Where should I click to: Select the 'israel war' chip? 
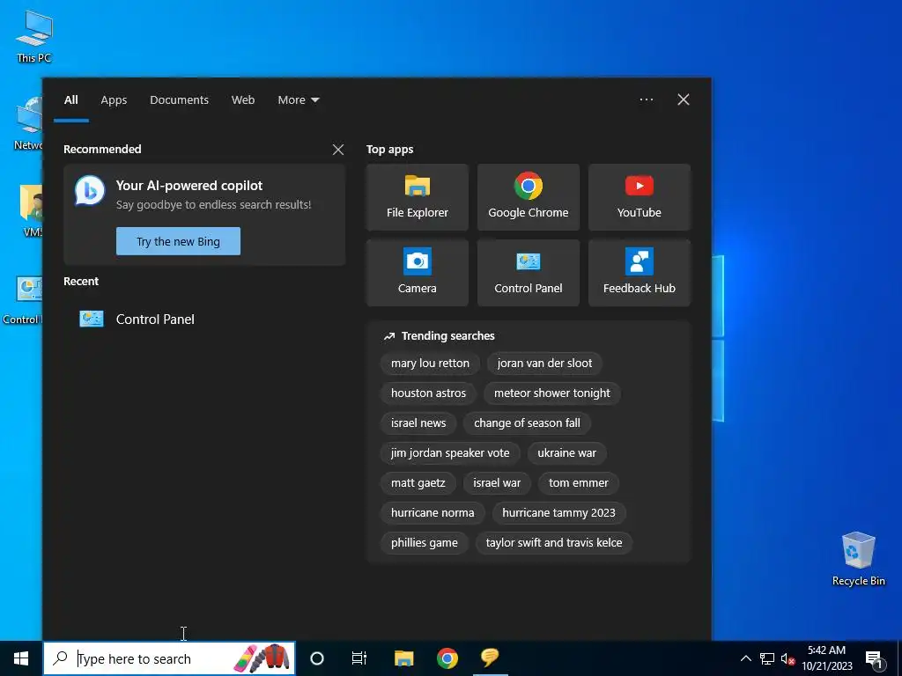(497, 483)
